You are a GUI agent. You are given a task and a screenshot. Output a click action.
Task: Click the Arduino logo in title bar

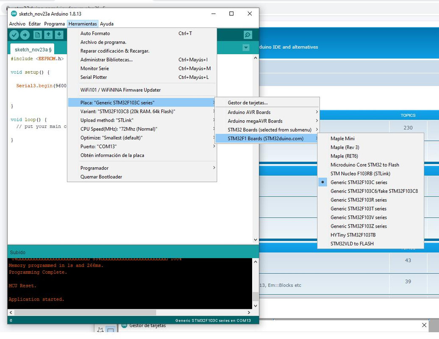click(x=14, y=14)
